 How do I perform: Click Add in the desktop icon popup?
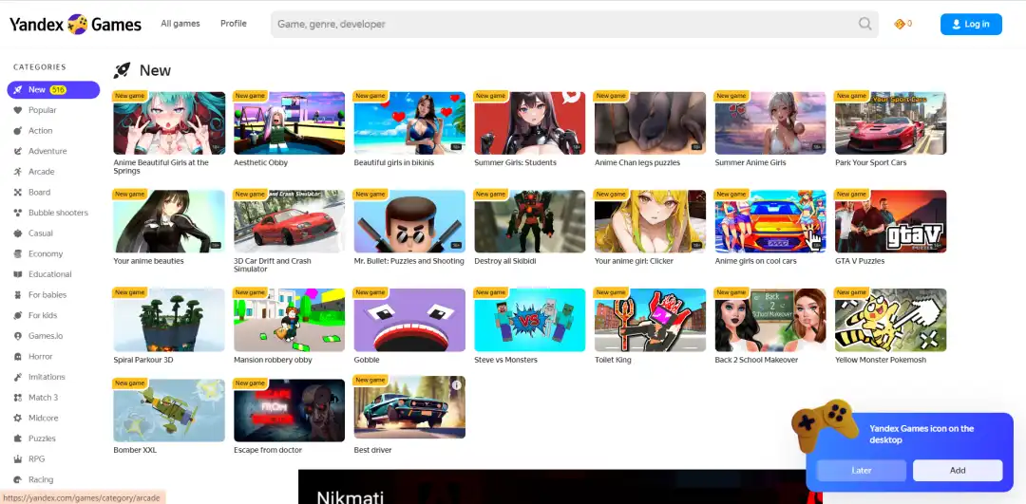[958, 470]
